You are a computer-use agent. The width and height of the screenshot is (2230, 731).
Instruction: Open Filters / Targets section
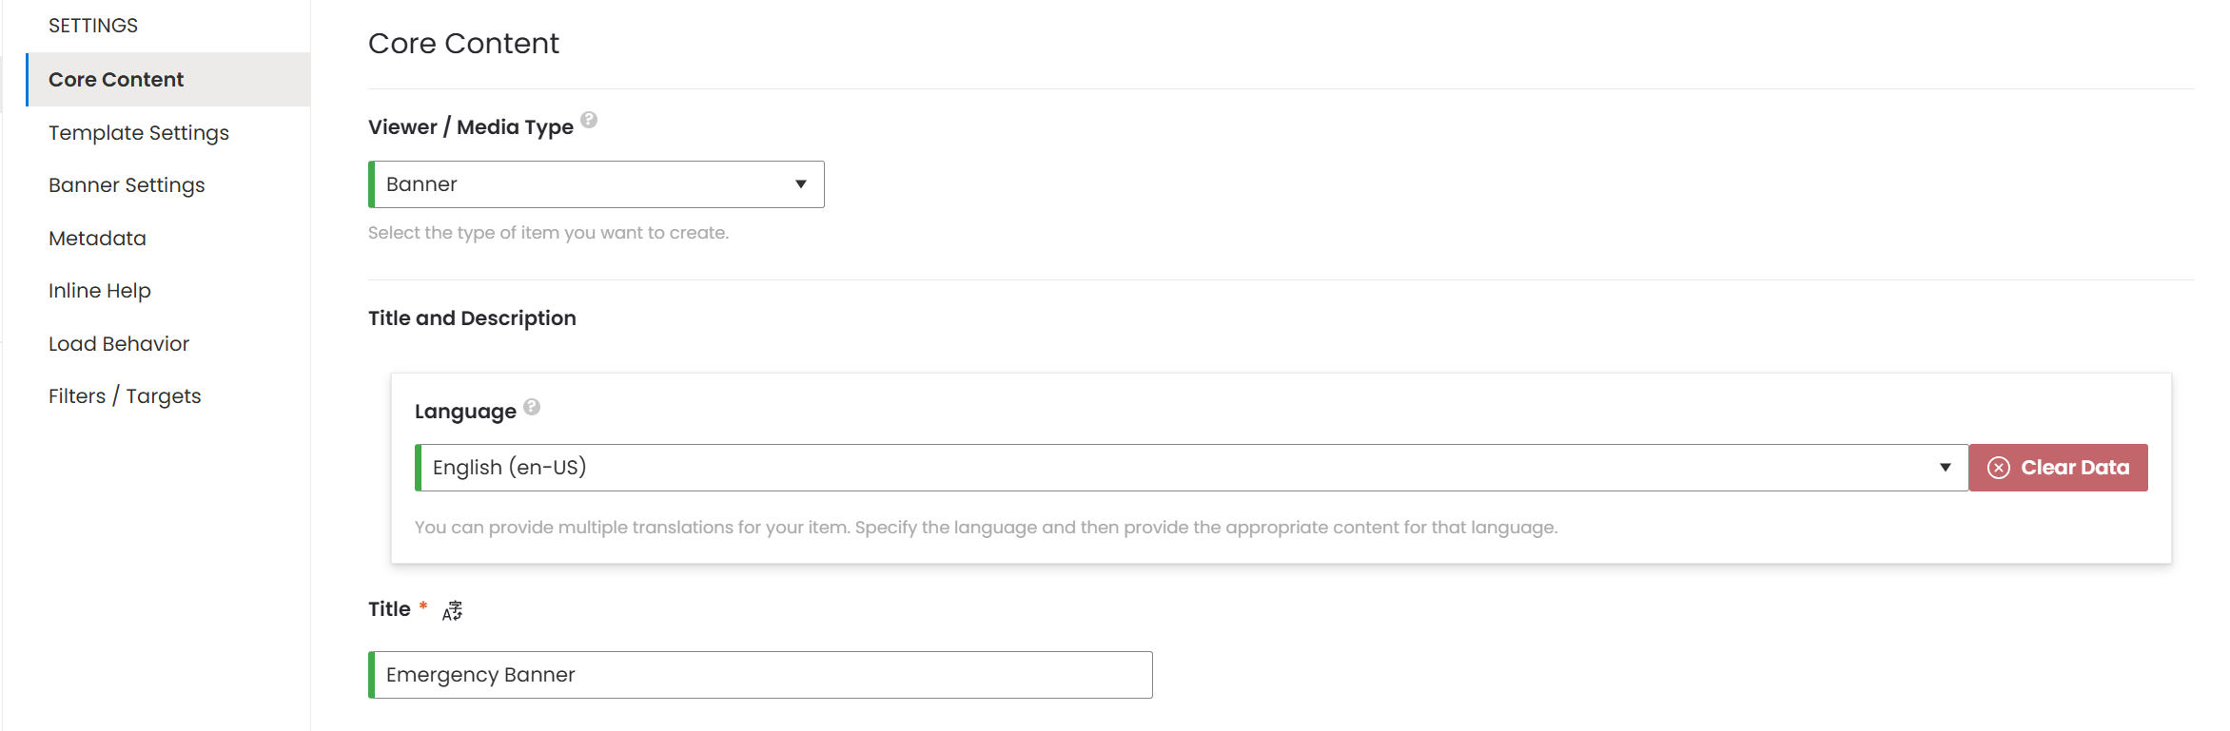click(x=125, y=396)
